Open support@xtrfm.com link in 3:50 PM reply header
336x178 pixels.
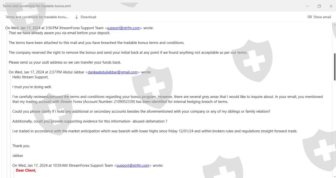pos(123,28)
